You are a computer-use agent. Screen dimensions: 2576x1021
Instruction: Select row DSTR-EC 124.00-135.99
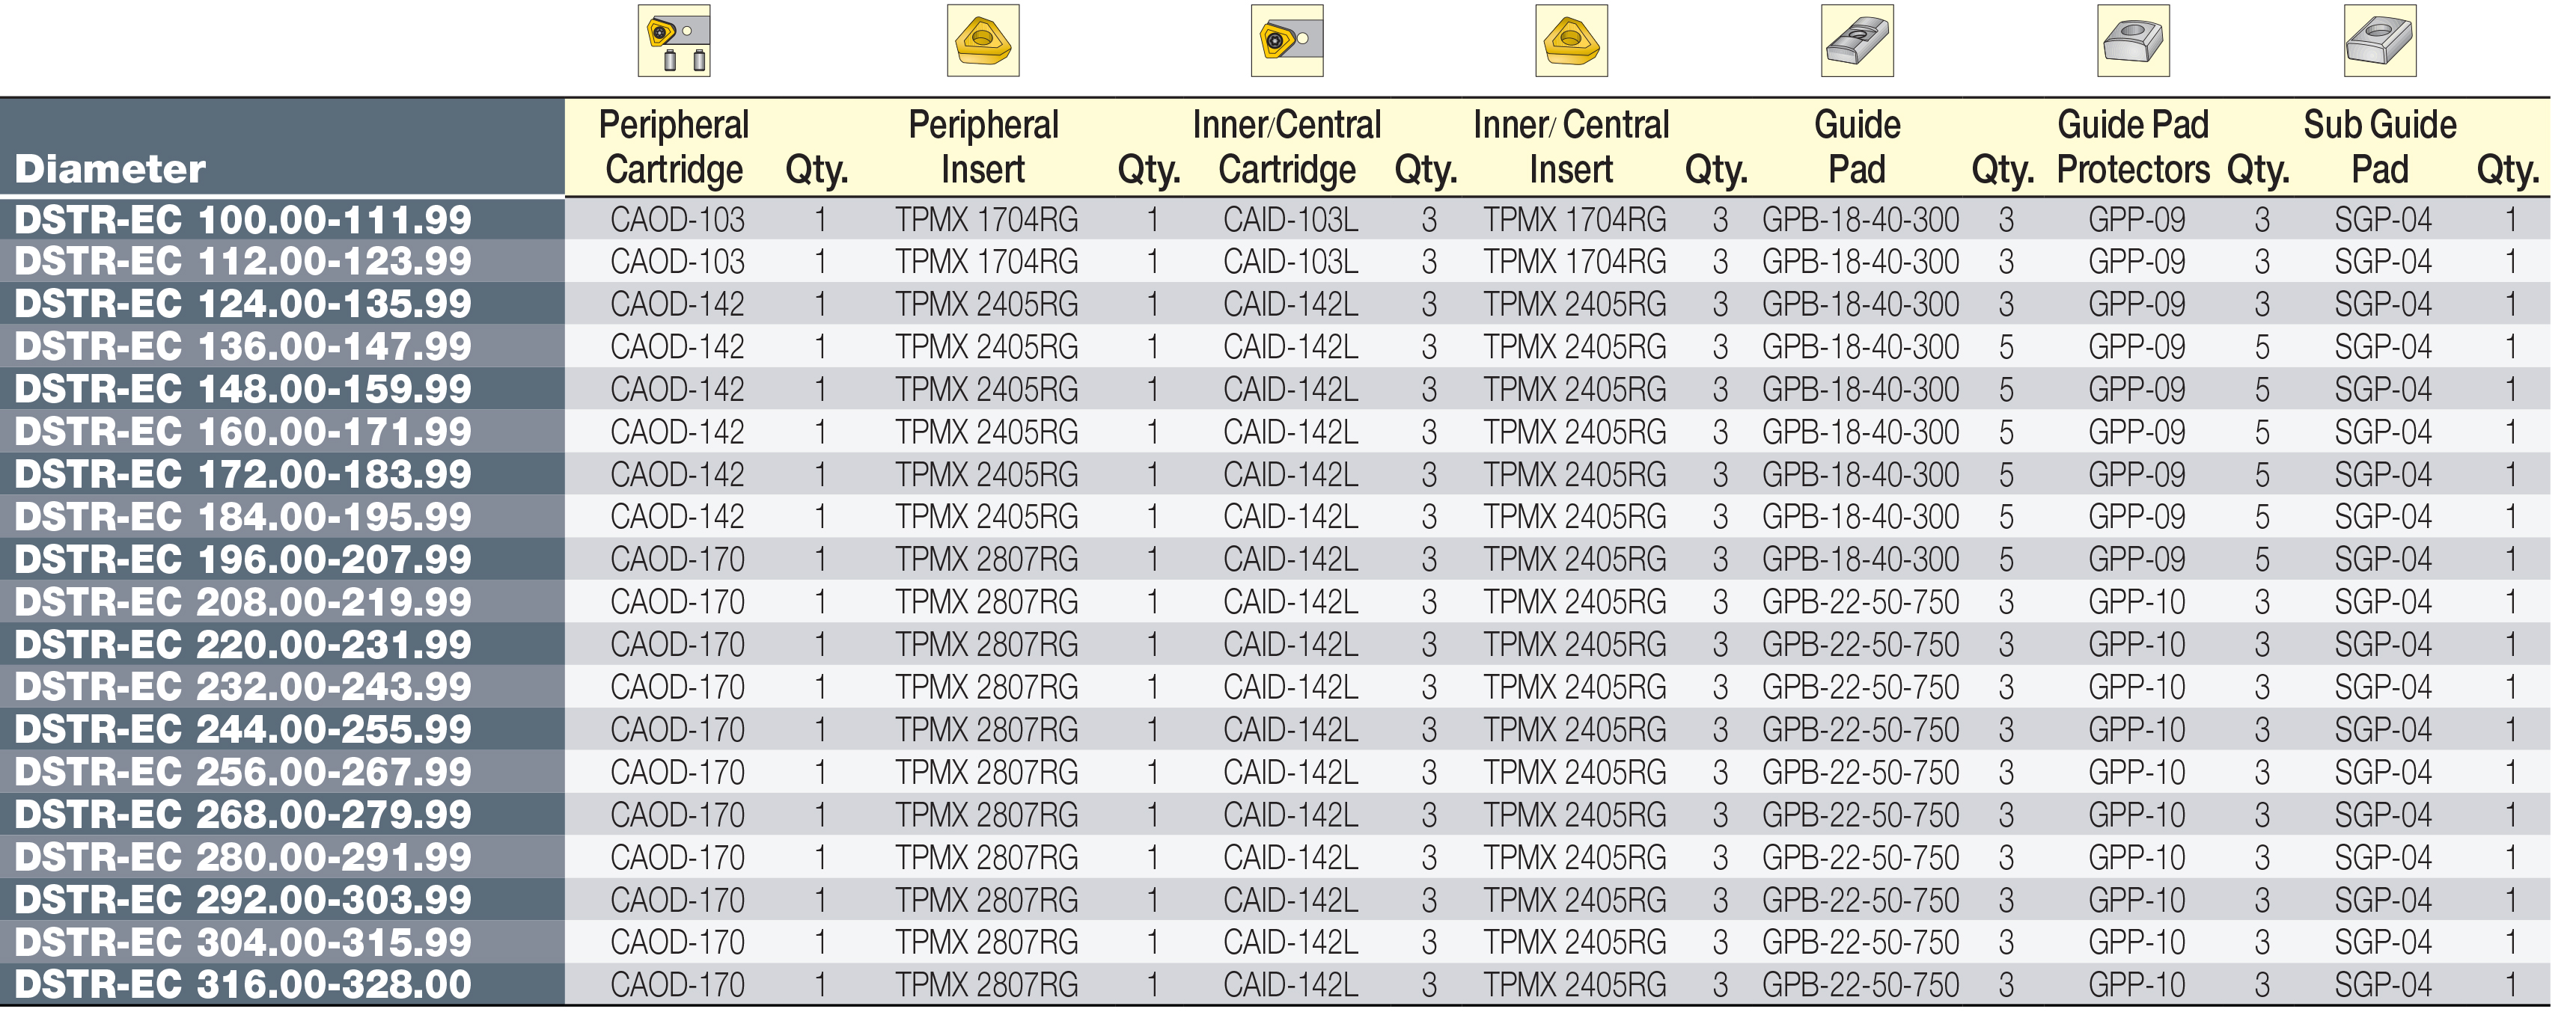tap(1275, 304)
